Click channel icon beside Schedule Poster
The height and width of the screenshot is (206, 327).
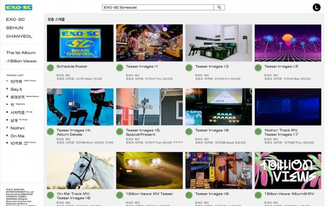[x=50, y=68]
